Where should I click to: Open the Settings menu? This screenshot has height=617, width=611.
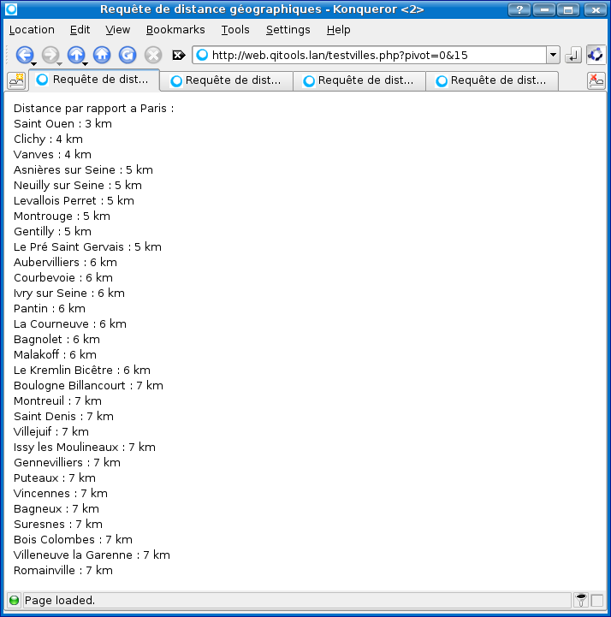pyautogui.click(x=288, y=29)
